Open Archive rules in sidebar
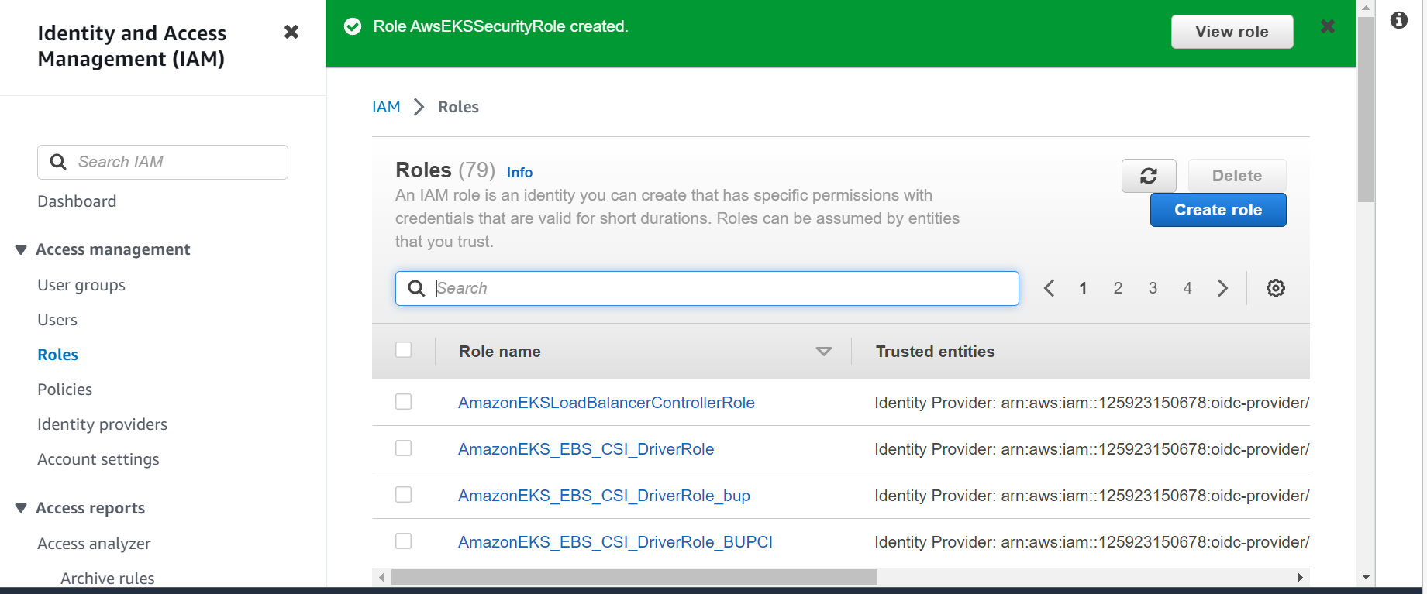 click(108, 578)
